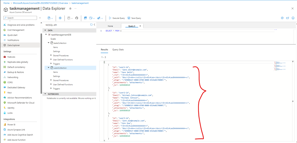Click the taskmanagement breadcrumb link
The image size is (297, 143).
80,3
